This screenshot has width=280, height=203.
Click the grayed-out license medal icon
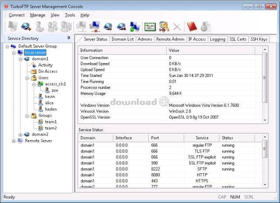(x=205, y=26)
